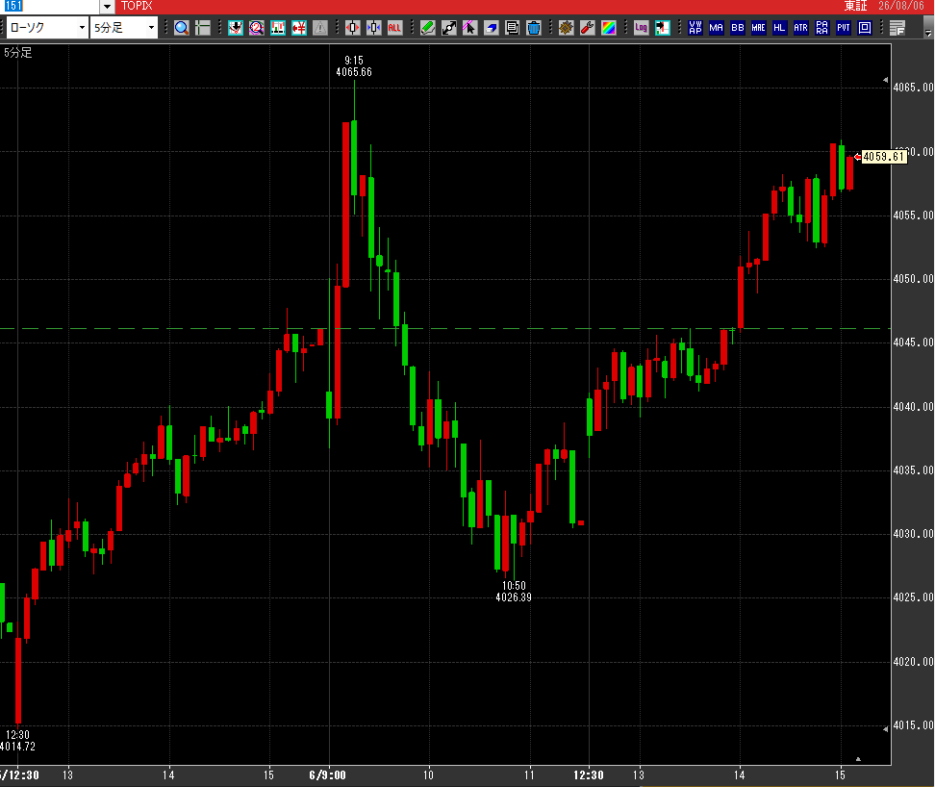Select the green pencil drawing tool
The width and height of the screenshot is (935, 787).
[427, 28]
